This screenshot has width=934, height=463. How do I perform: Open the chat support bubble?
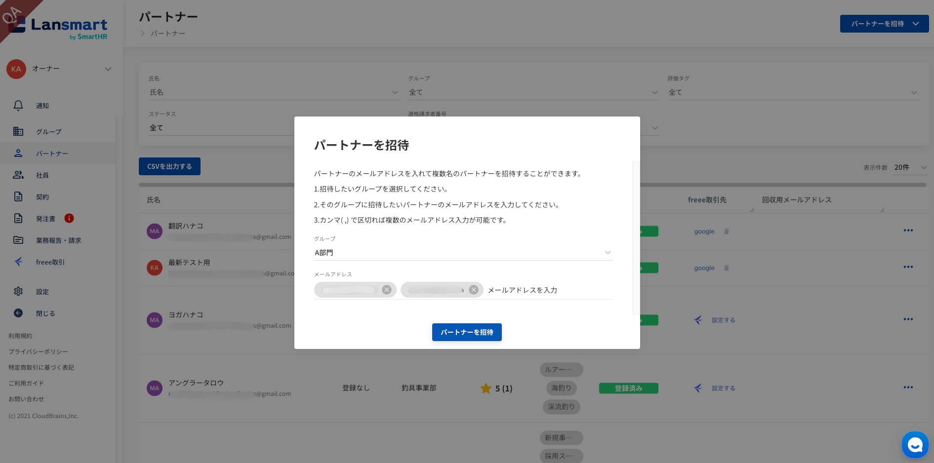coord(915,445)
